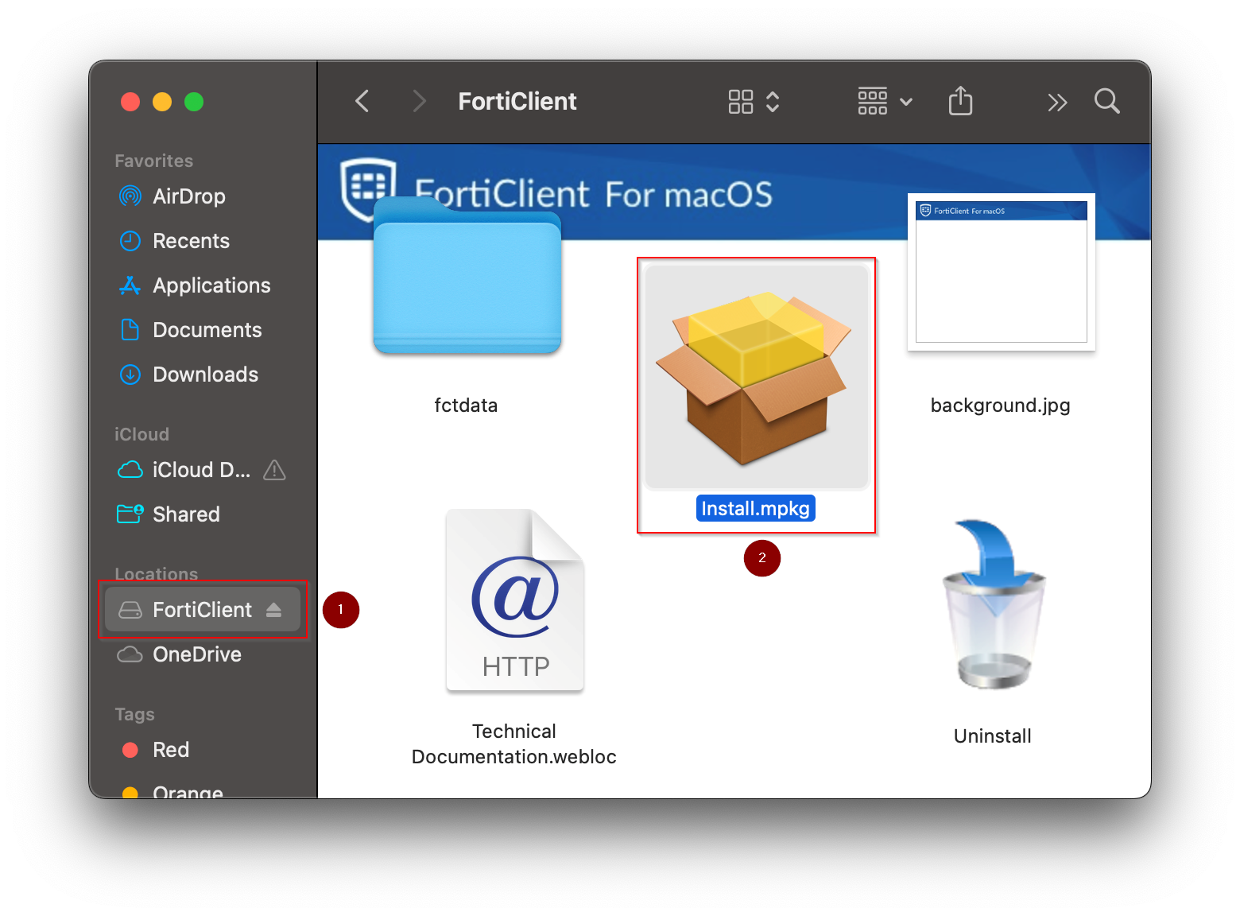Click the Technical Documentation.webloc label

tap(514, 744)
